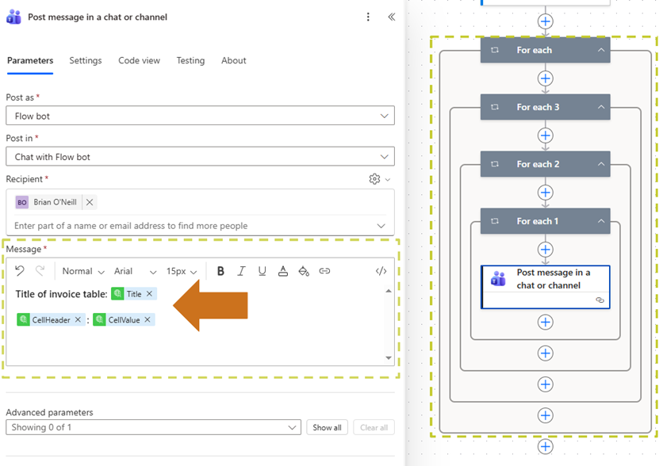Insert a link in the message

coord(325,271)
